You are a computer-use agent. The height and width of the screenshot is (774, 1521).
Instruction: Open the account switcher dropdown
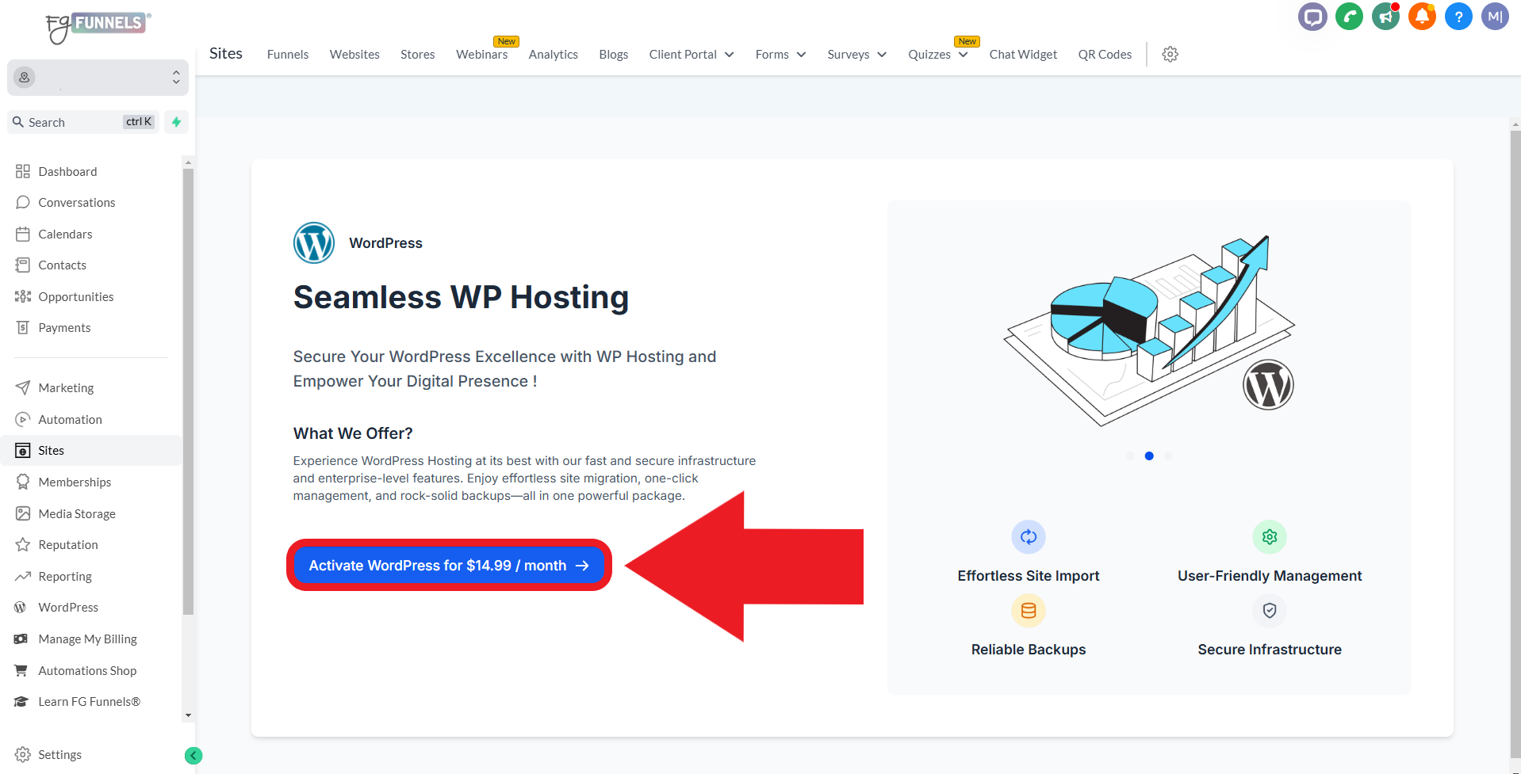coord(98,78)
